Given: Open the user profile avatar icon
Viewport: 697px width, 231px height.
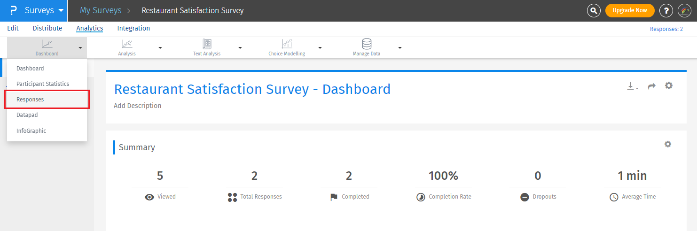Looking at the screenshot, I should click(x=684, y=10).
